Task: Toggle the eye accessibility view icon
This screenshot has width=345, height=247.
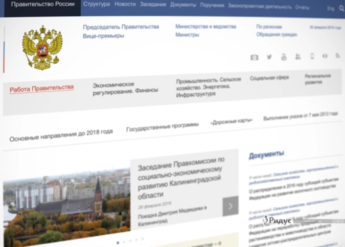Action: point(325,56)
